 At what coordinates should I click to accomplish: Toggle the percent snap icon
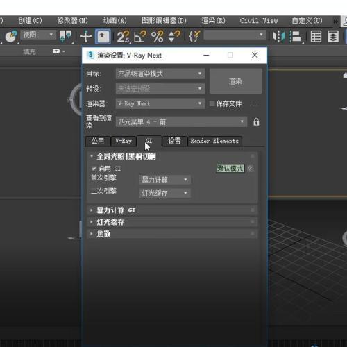157,37
